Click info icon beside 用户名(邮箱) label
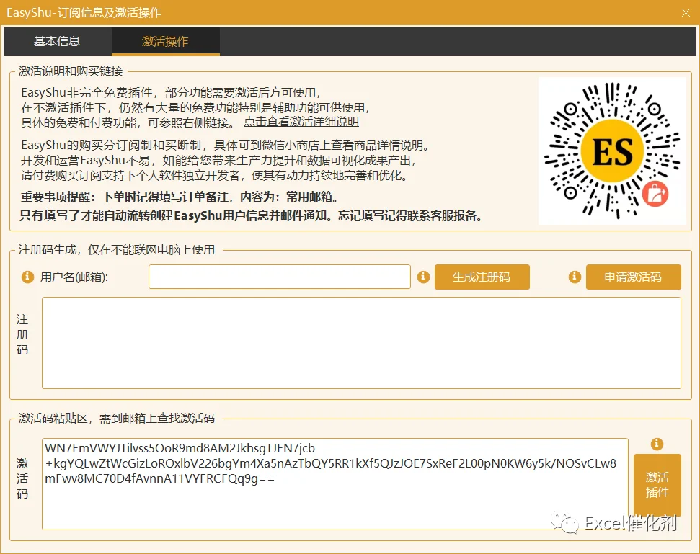 [27, 277]
